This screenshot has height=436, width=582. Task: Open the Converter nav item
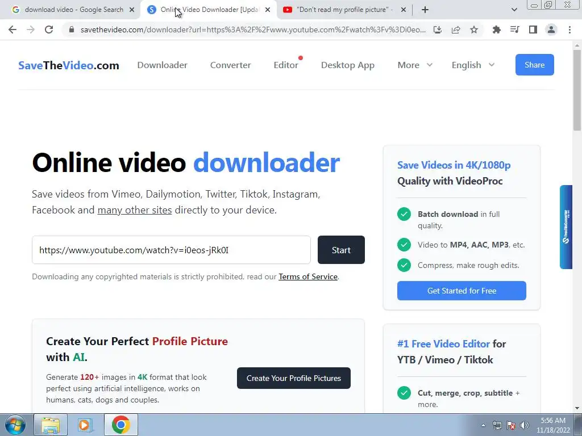(x=231, y=65)
